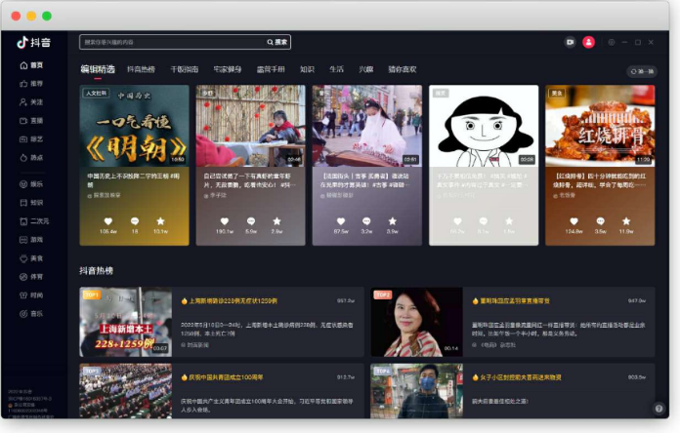
Task: Click the 换一换 refresh button
Action: tap(642, 71)
